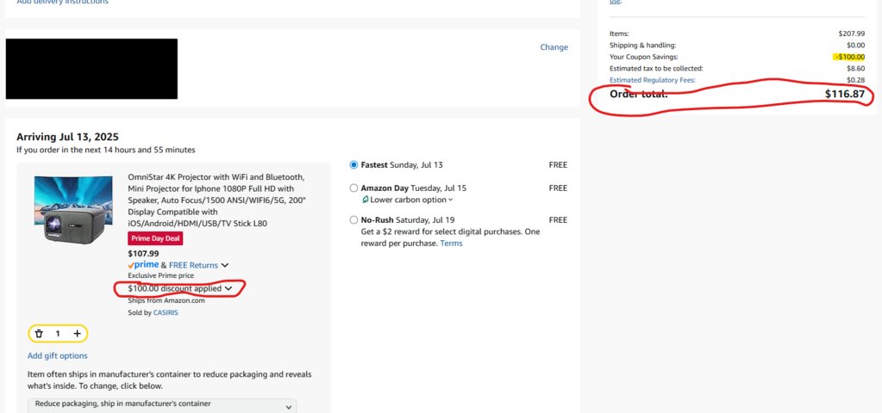Click the Your Coupon Savings label
Screen dimensions: 882x413
click(x=644, y=57)
